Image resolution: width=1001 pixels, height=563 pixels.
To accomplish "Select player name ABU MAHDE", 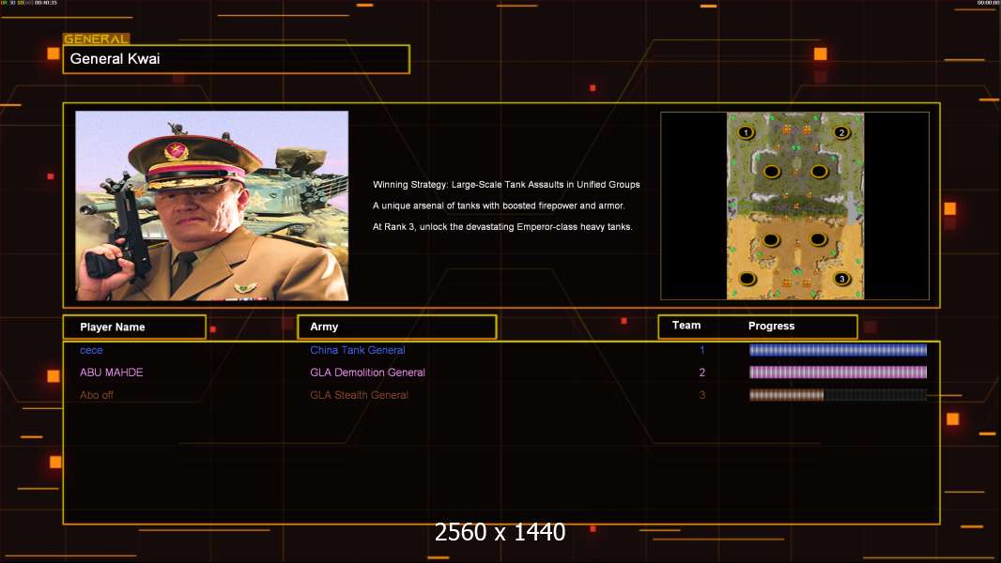I will pos(111,373).
